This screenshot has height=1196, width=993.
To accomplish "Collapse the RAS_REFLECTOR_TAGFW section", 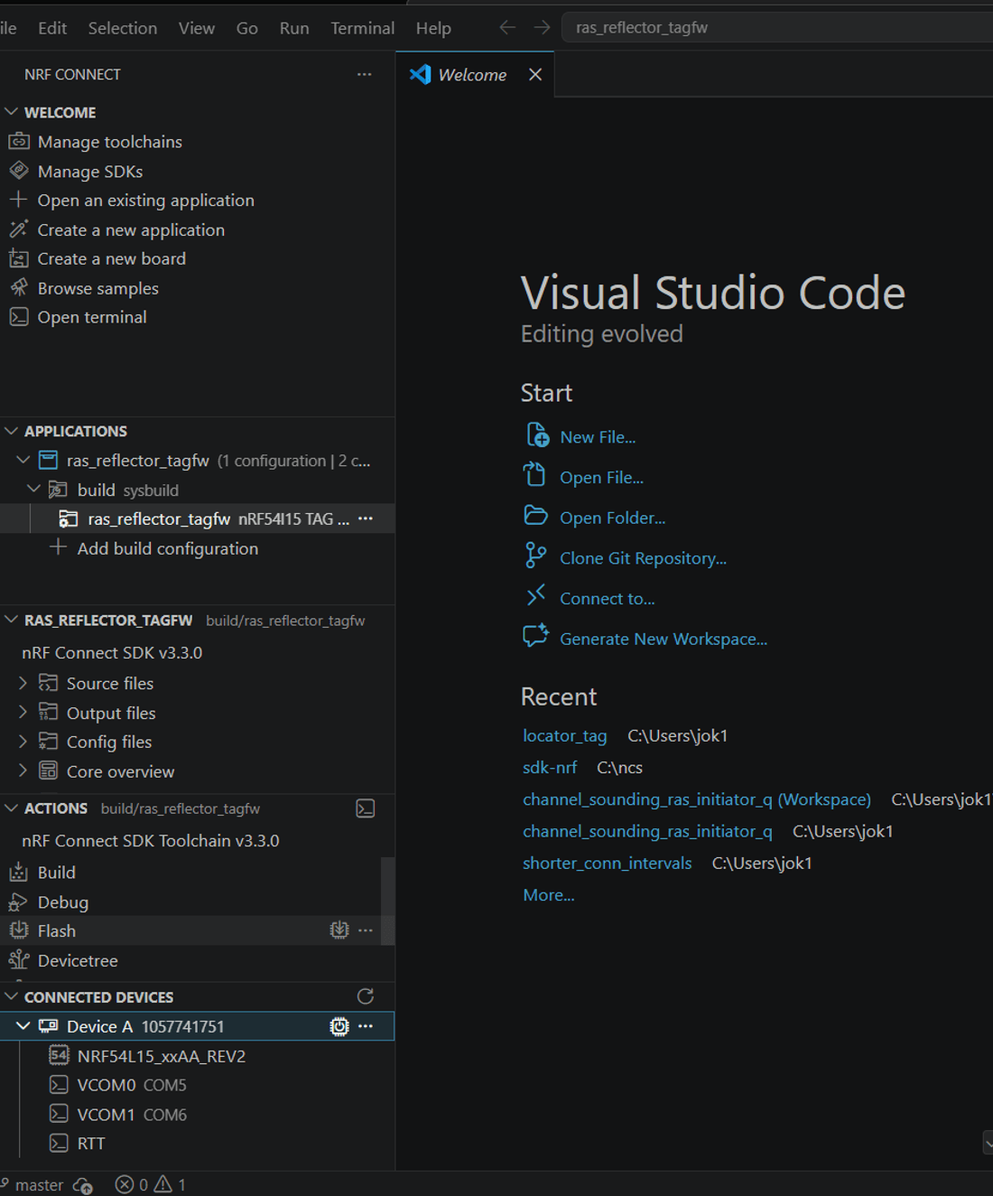I will click(12, 620).
